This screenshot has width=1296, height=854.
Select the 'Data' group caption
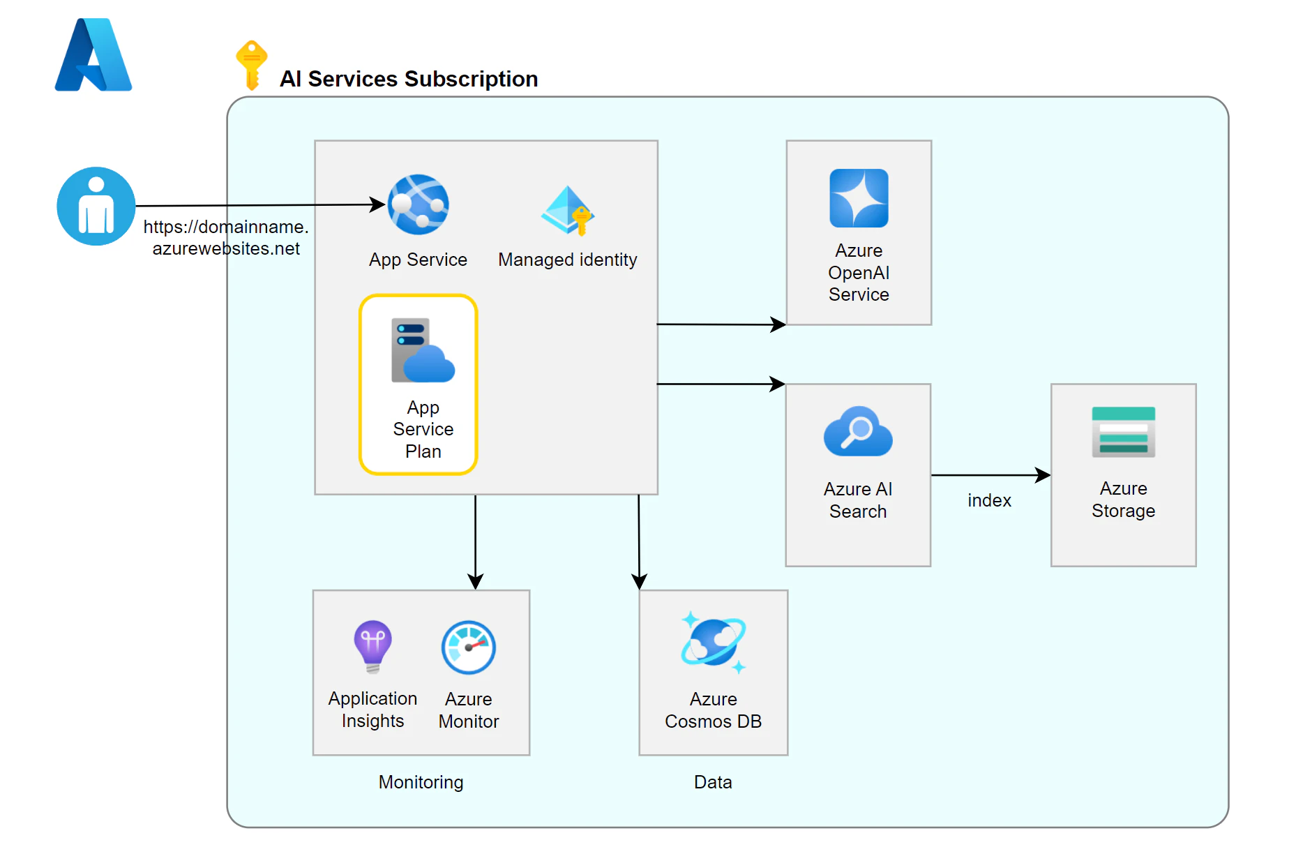[x=713, y=782]
